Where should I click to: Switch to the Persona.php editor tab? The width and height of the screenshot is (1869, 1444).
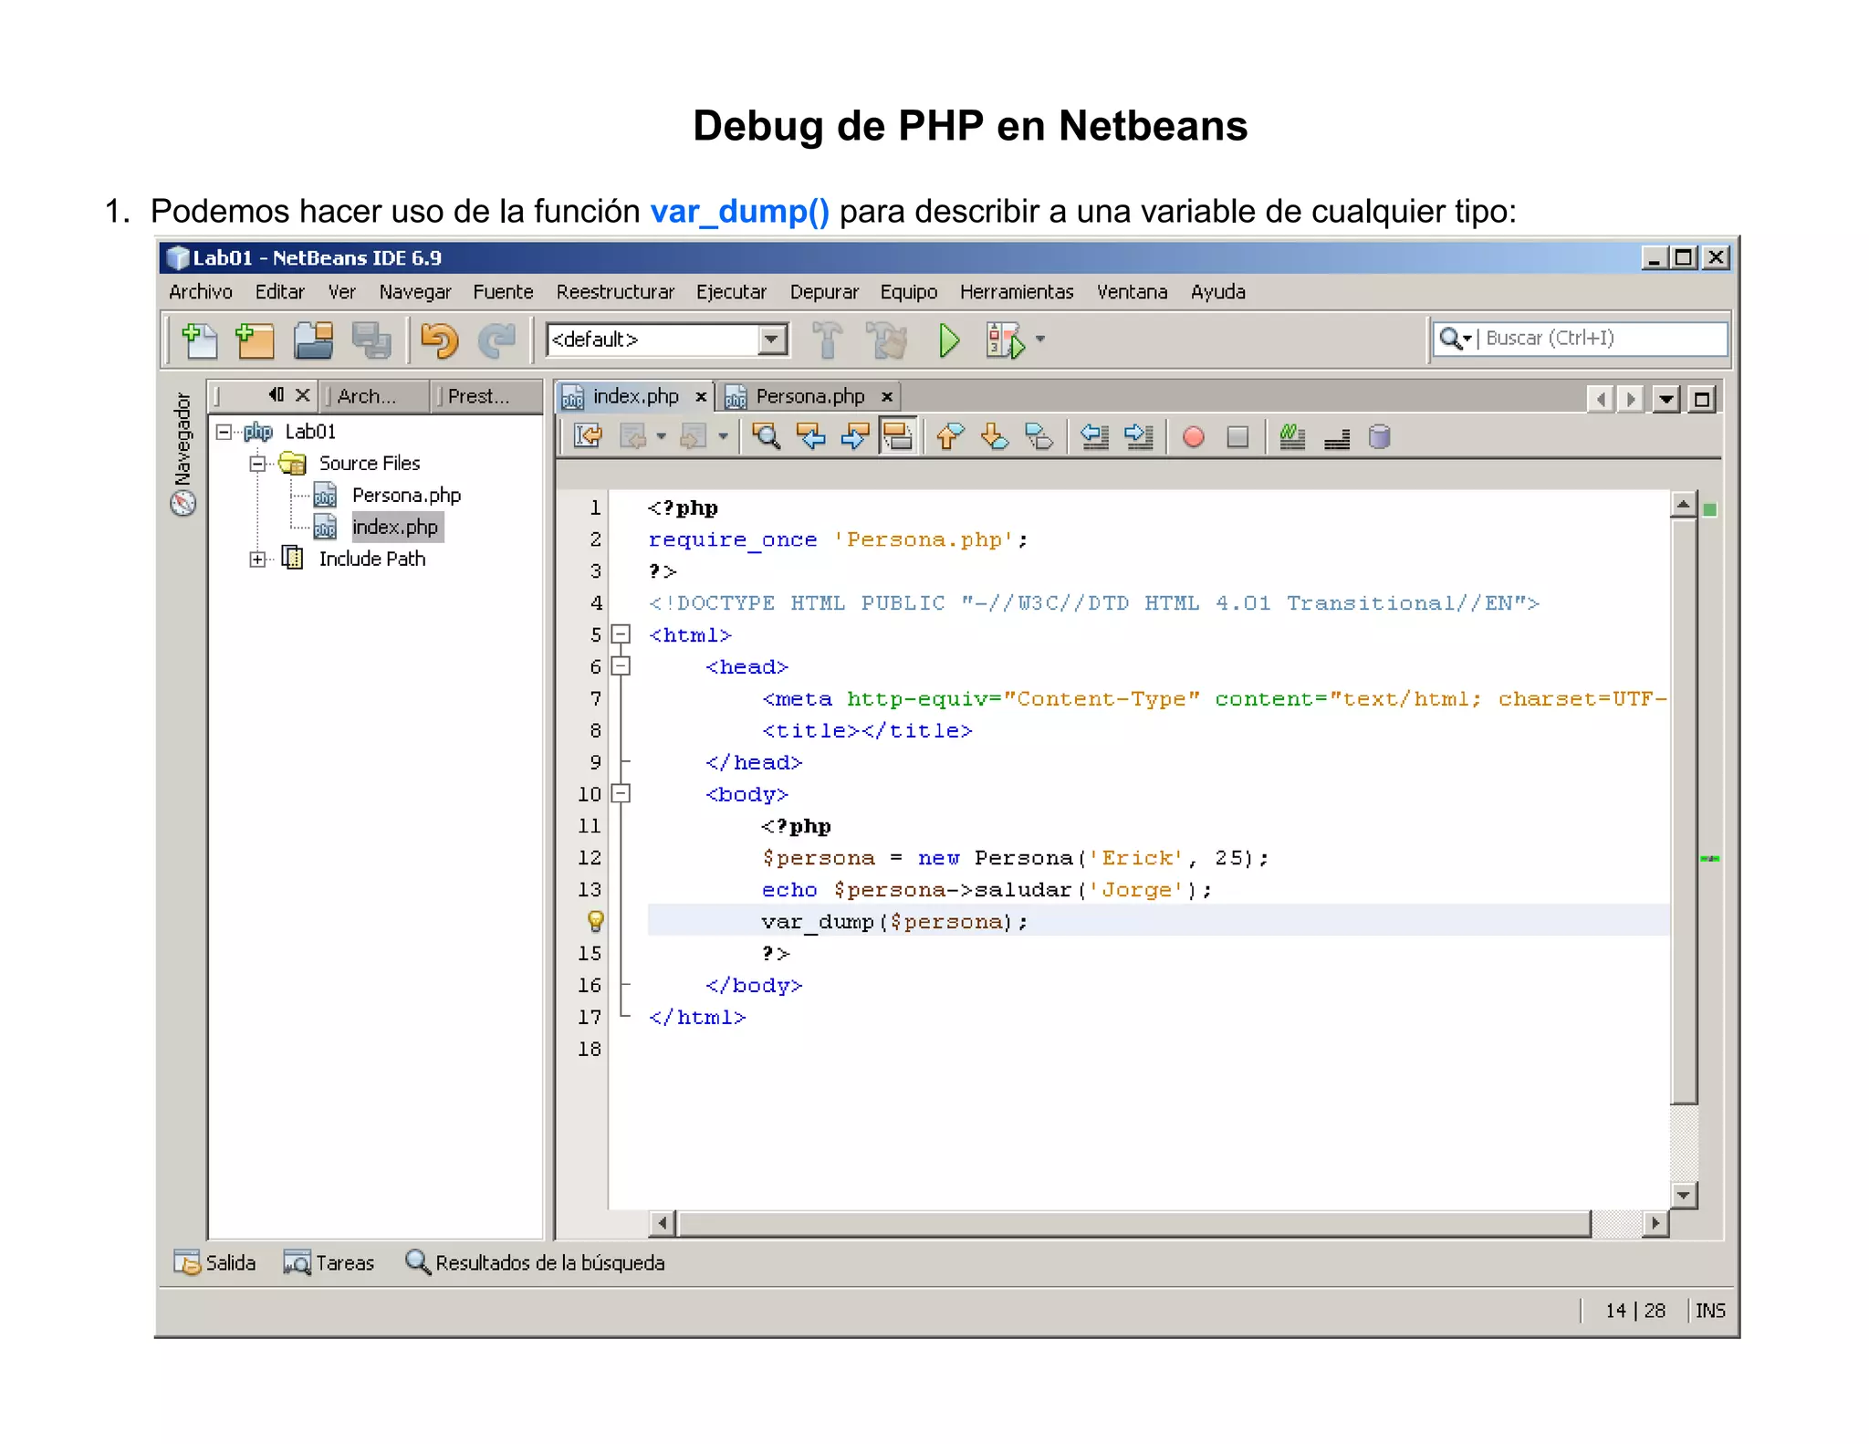point(809,396)
